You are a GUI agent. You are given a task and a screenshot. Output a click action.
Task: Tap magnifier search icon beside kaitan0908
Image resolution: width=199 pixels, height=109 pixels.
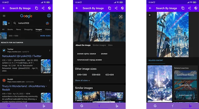(15, 23)
